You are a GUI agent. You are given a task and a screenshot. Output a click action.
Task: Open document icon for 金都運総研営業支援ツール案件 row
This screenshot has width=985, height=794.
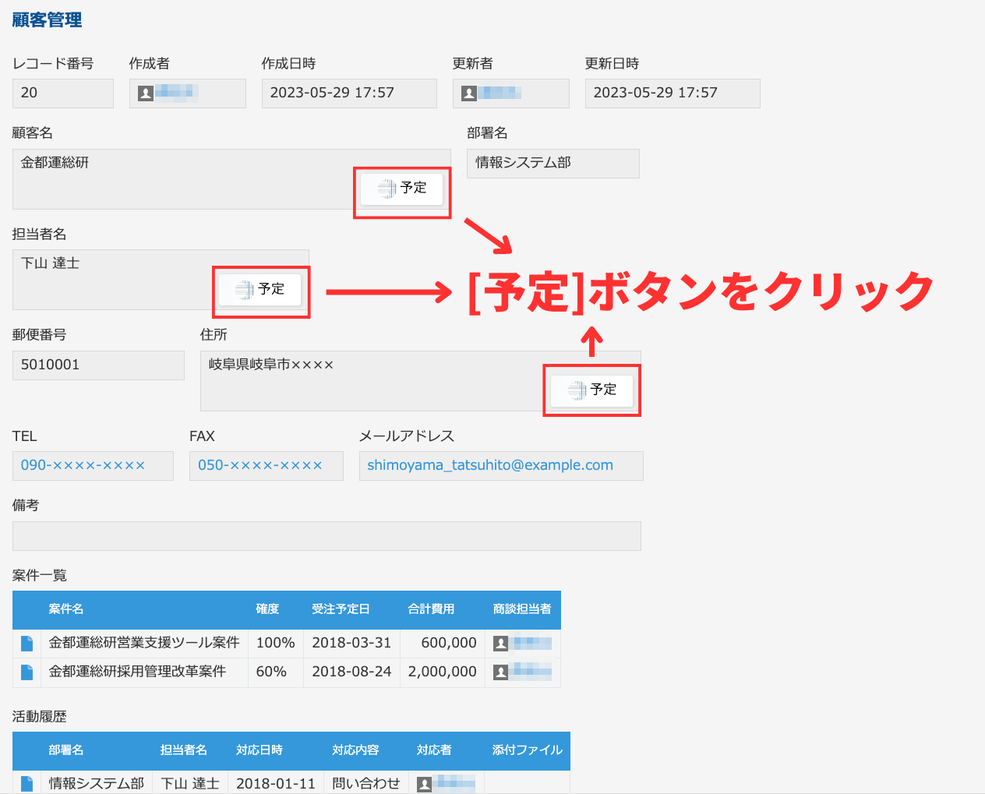click(27, 643)
